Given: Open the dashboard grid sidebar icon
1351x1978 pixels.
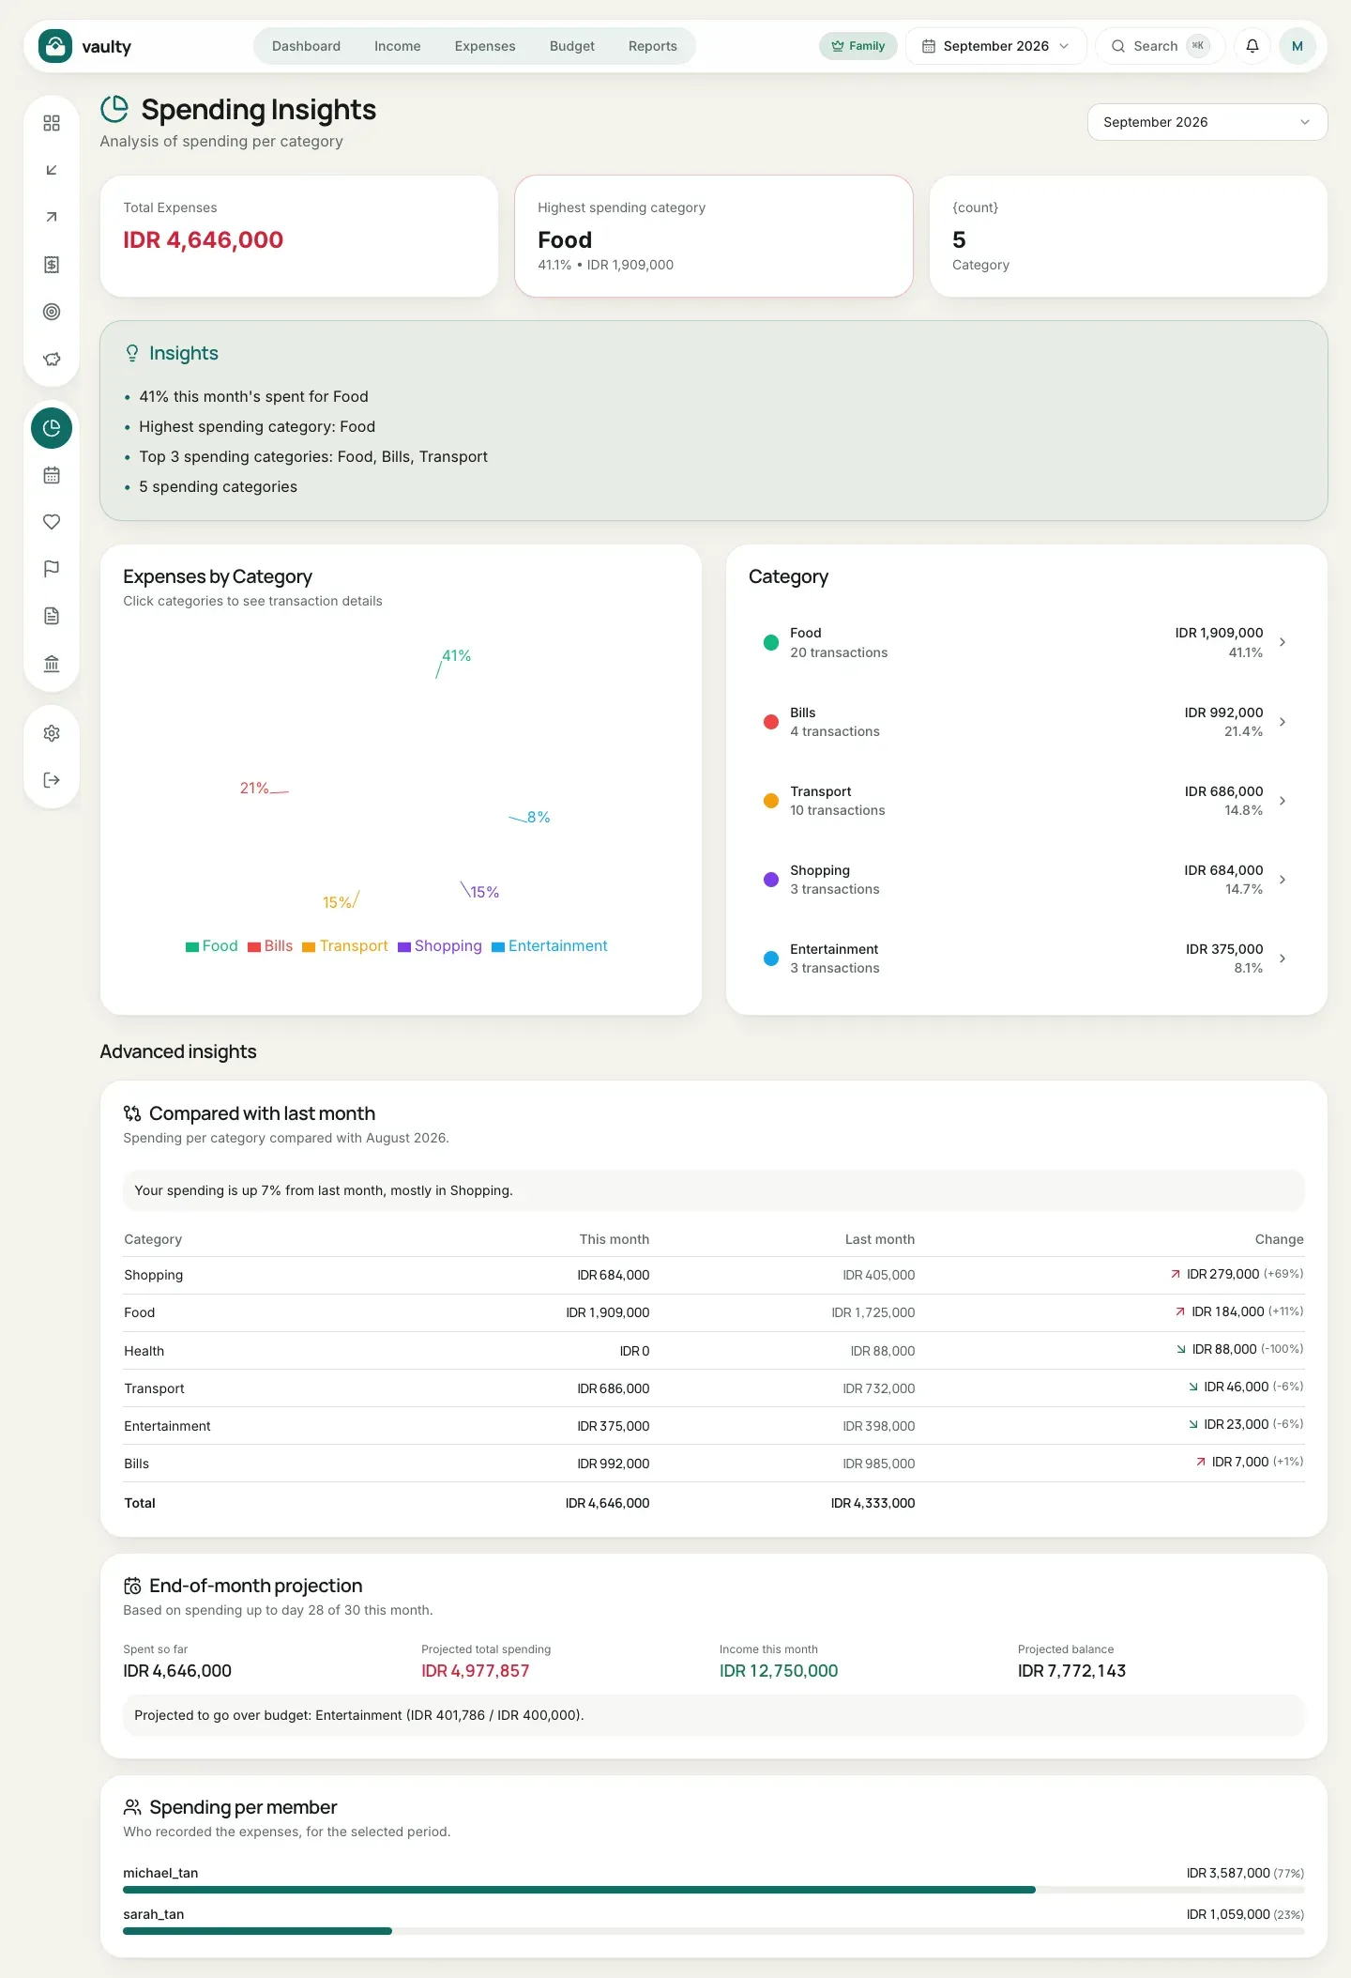Looking at the screenshot, I should 52,123.
